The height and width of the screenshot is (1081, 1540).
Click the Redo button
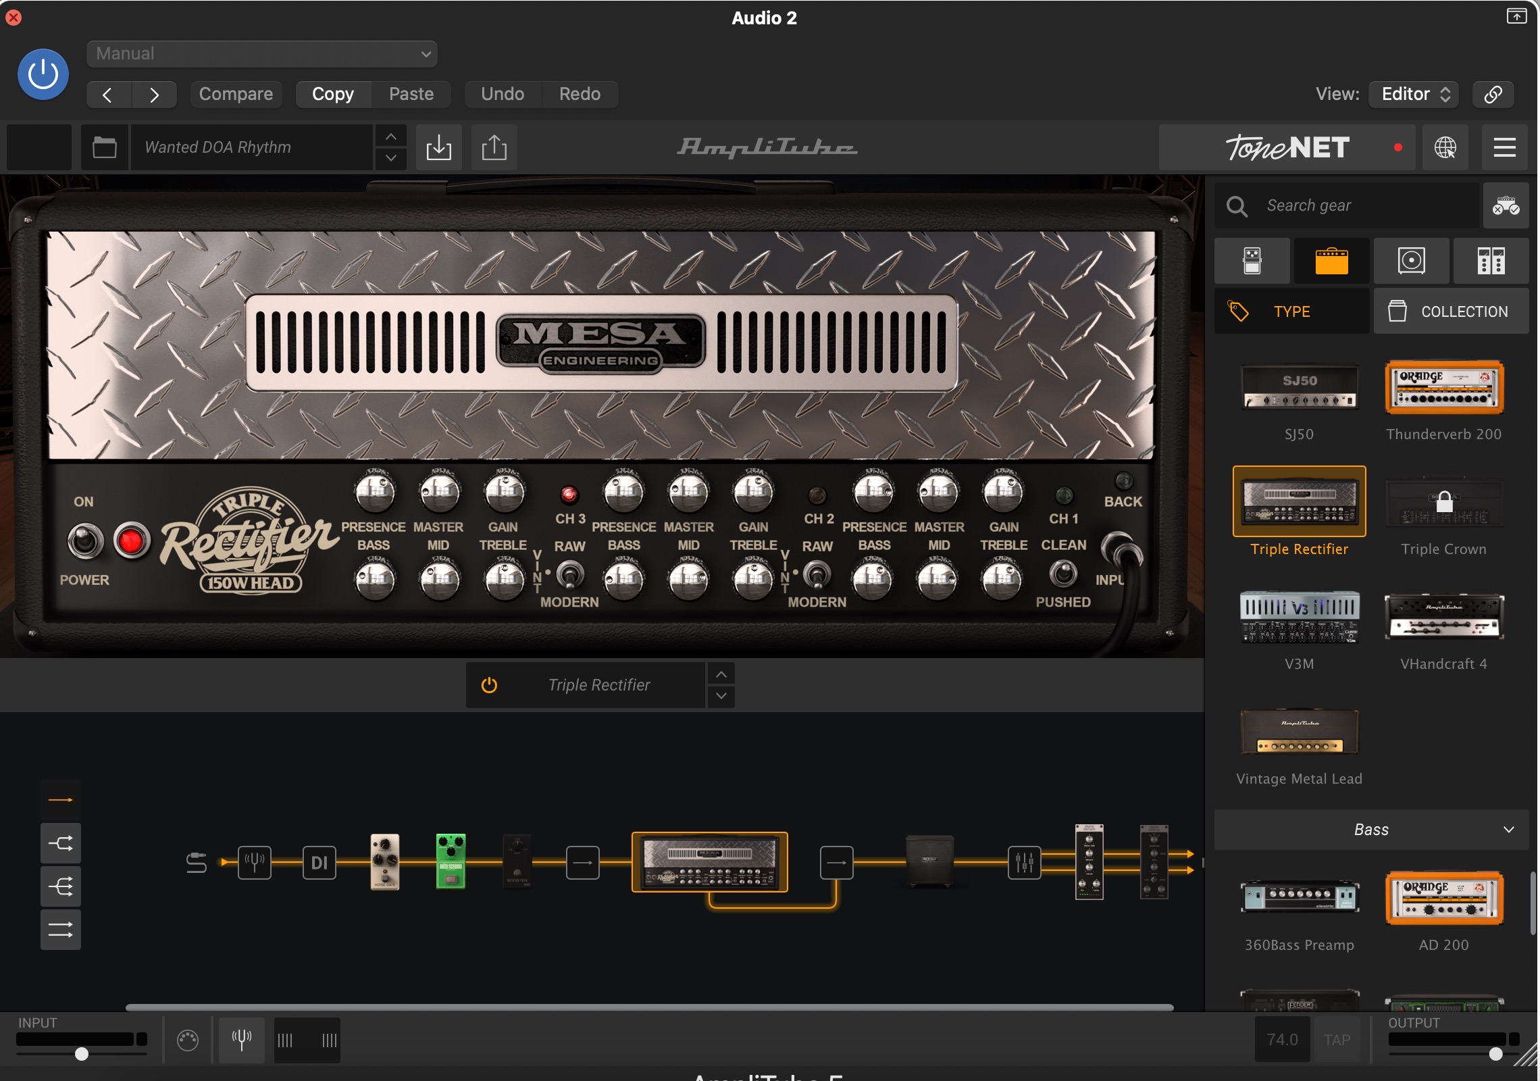coord(580,95)
